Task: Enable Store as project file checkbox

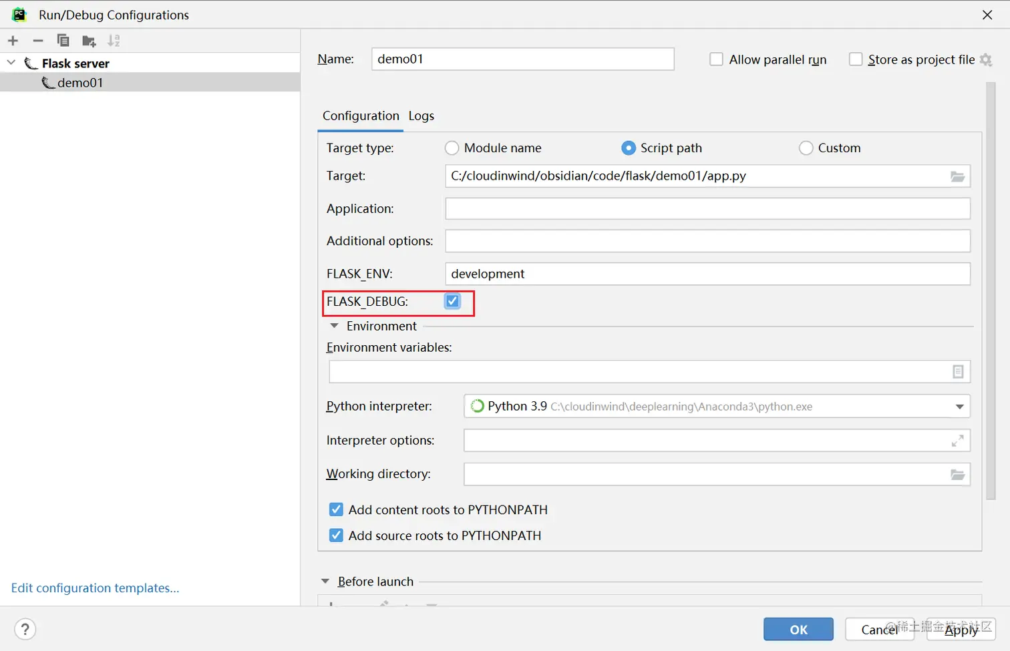Action: (856, 59)
